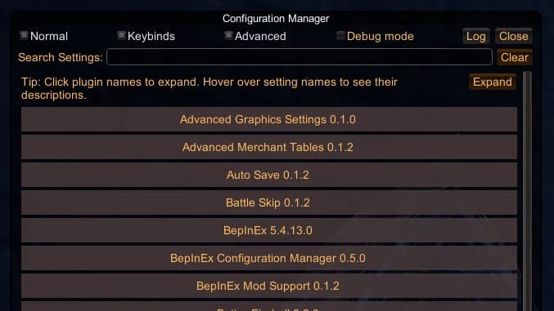Viewport: 554px width, 311px height.
Task: Expand the partially visible plugin at the bottom of the list
Action: click(x=269, y=306)
